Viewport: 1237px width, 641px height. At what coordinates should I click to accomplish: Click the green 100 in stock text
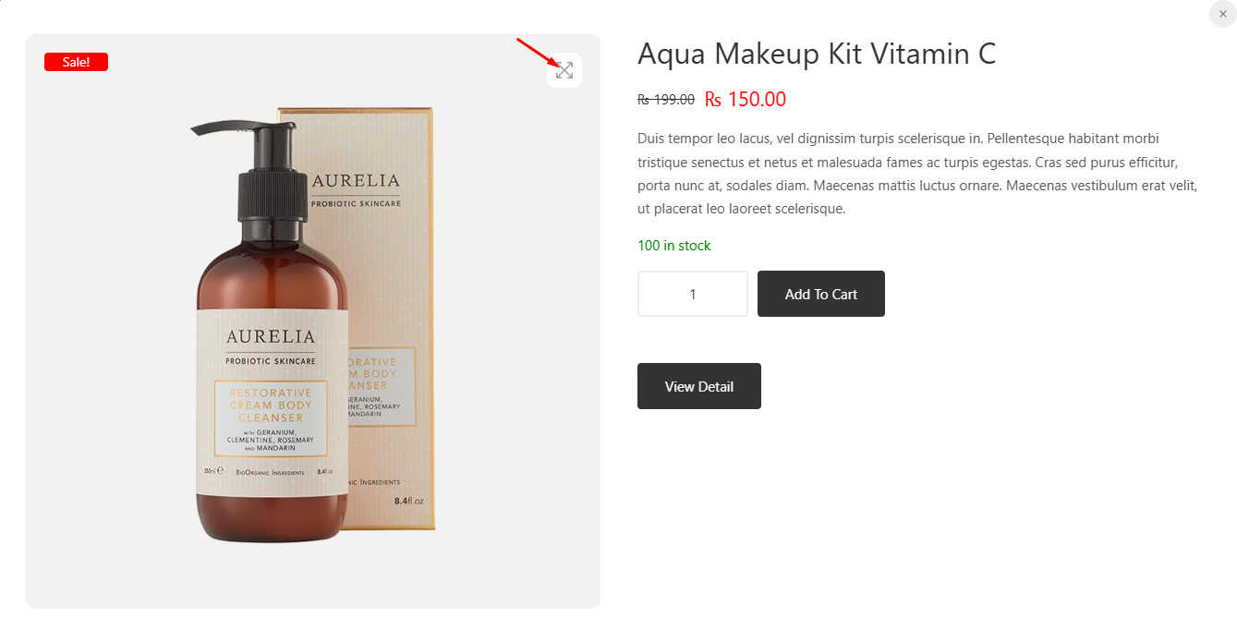click(x=674, y=246)
